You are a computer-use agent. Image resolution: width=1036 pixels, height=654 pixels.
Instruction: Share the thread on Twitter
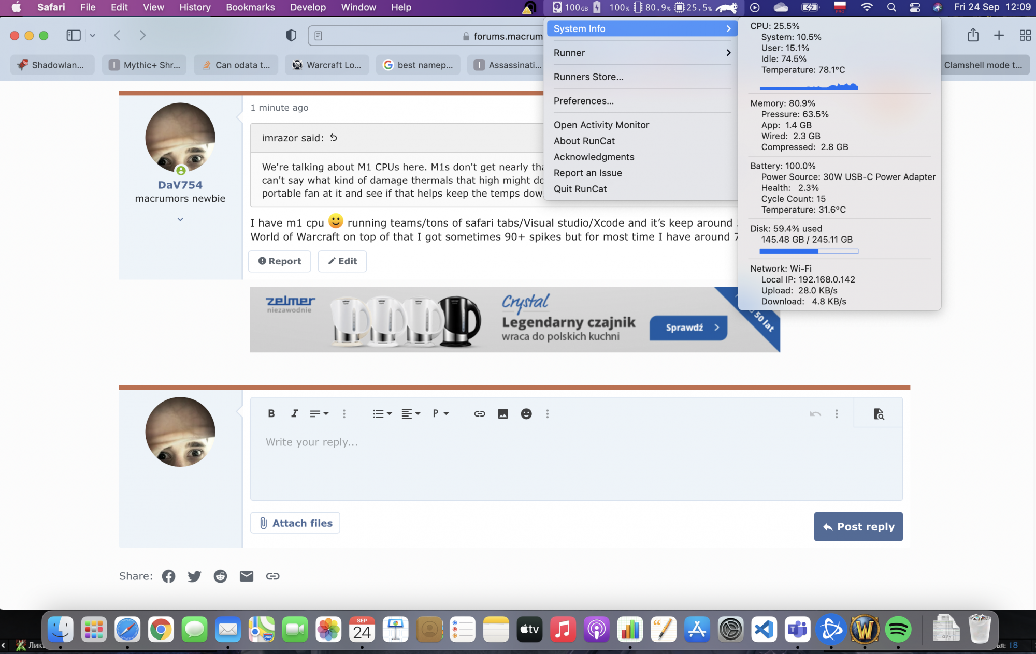[x=194, y=576]
